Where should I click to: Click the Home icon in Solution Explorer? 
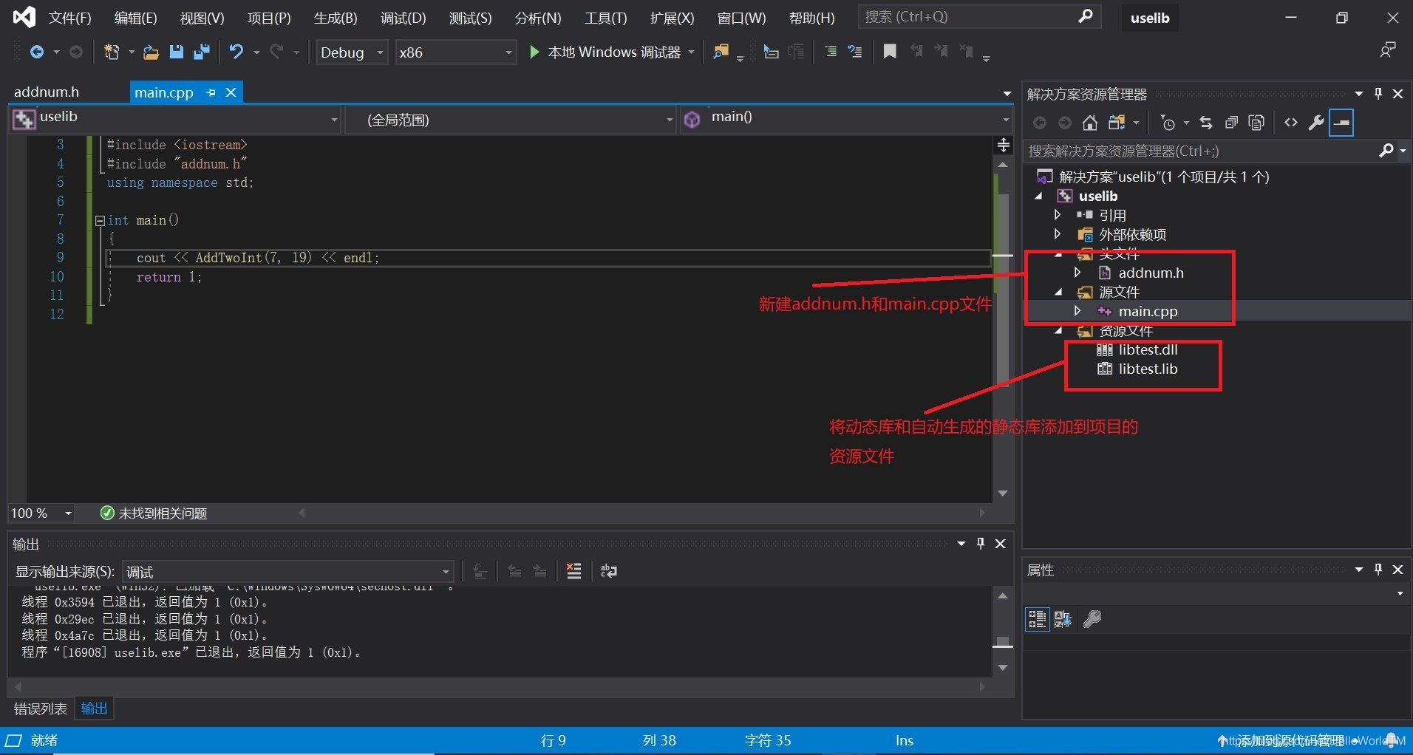[1090, 123]
